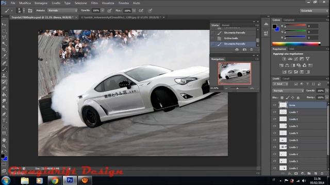Select Ordina livello history state
Screen dimensions: 330x185
233,39
